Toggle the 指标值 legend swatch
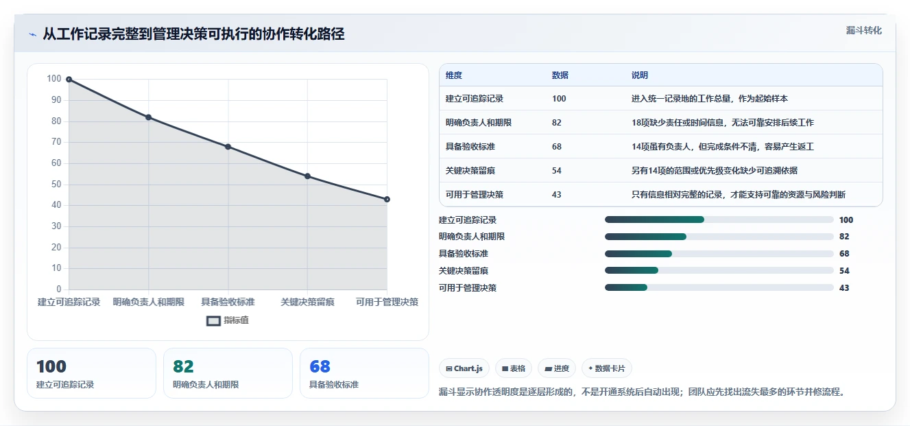910x426 pixels. tap(214, 320)
